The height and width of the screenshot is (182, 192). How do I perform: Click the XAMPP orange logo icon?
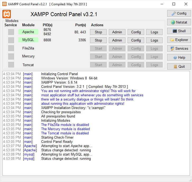point(7,14)
